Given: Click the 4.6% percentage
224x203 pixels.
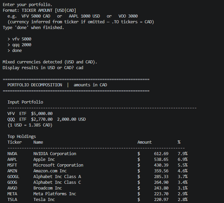Looking at the screenshot, I should point(182,171).
